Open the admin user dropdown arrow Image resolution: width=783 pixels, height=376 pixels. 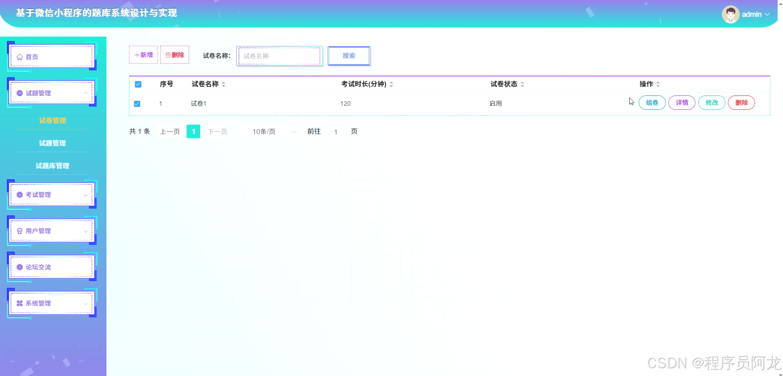point(767,14)
